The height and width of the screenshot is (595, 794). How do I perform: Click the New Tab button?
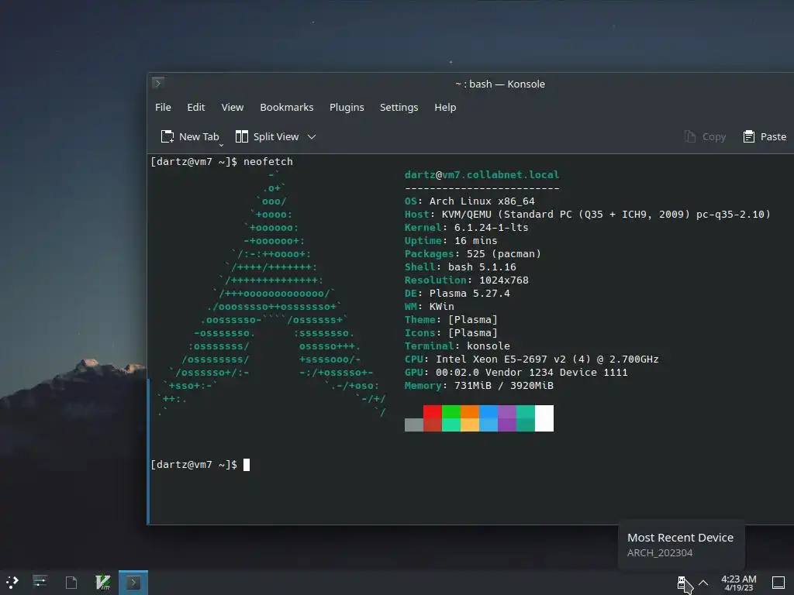(190, 136)
